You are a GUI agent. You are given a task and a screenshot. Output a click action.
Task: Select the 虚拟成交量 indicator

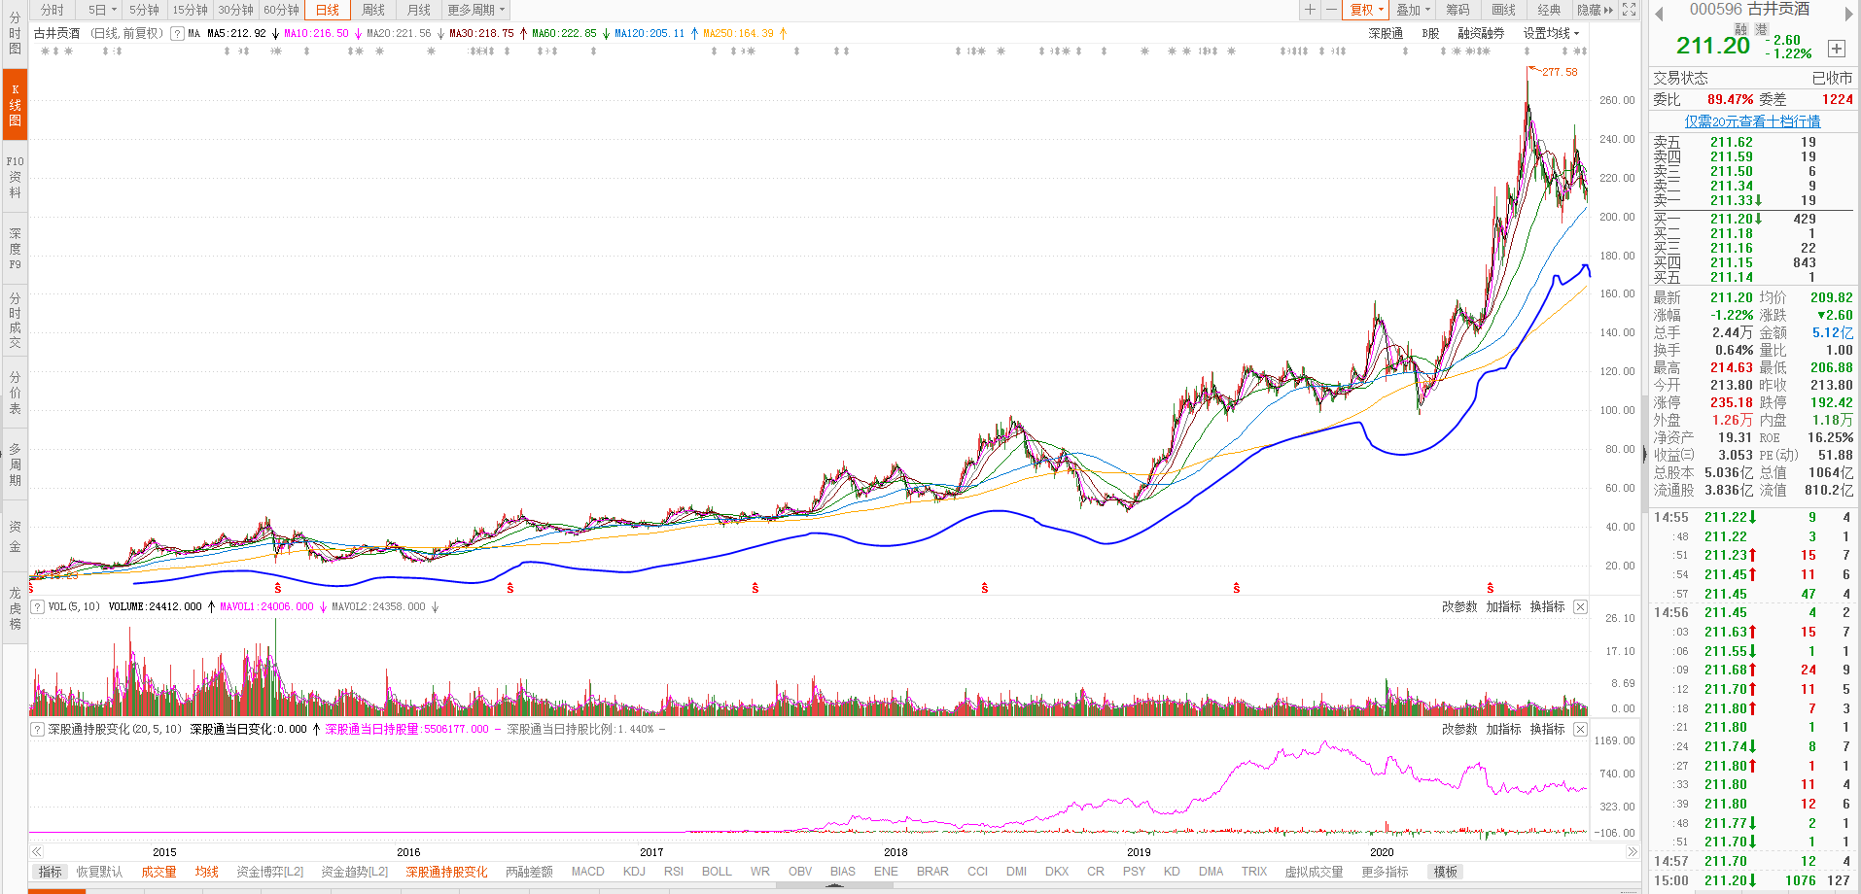point(1314,872)
